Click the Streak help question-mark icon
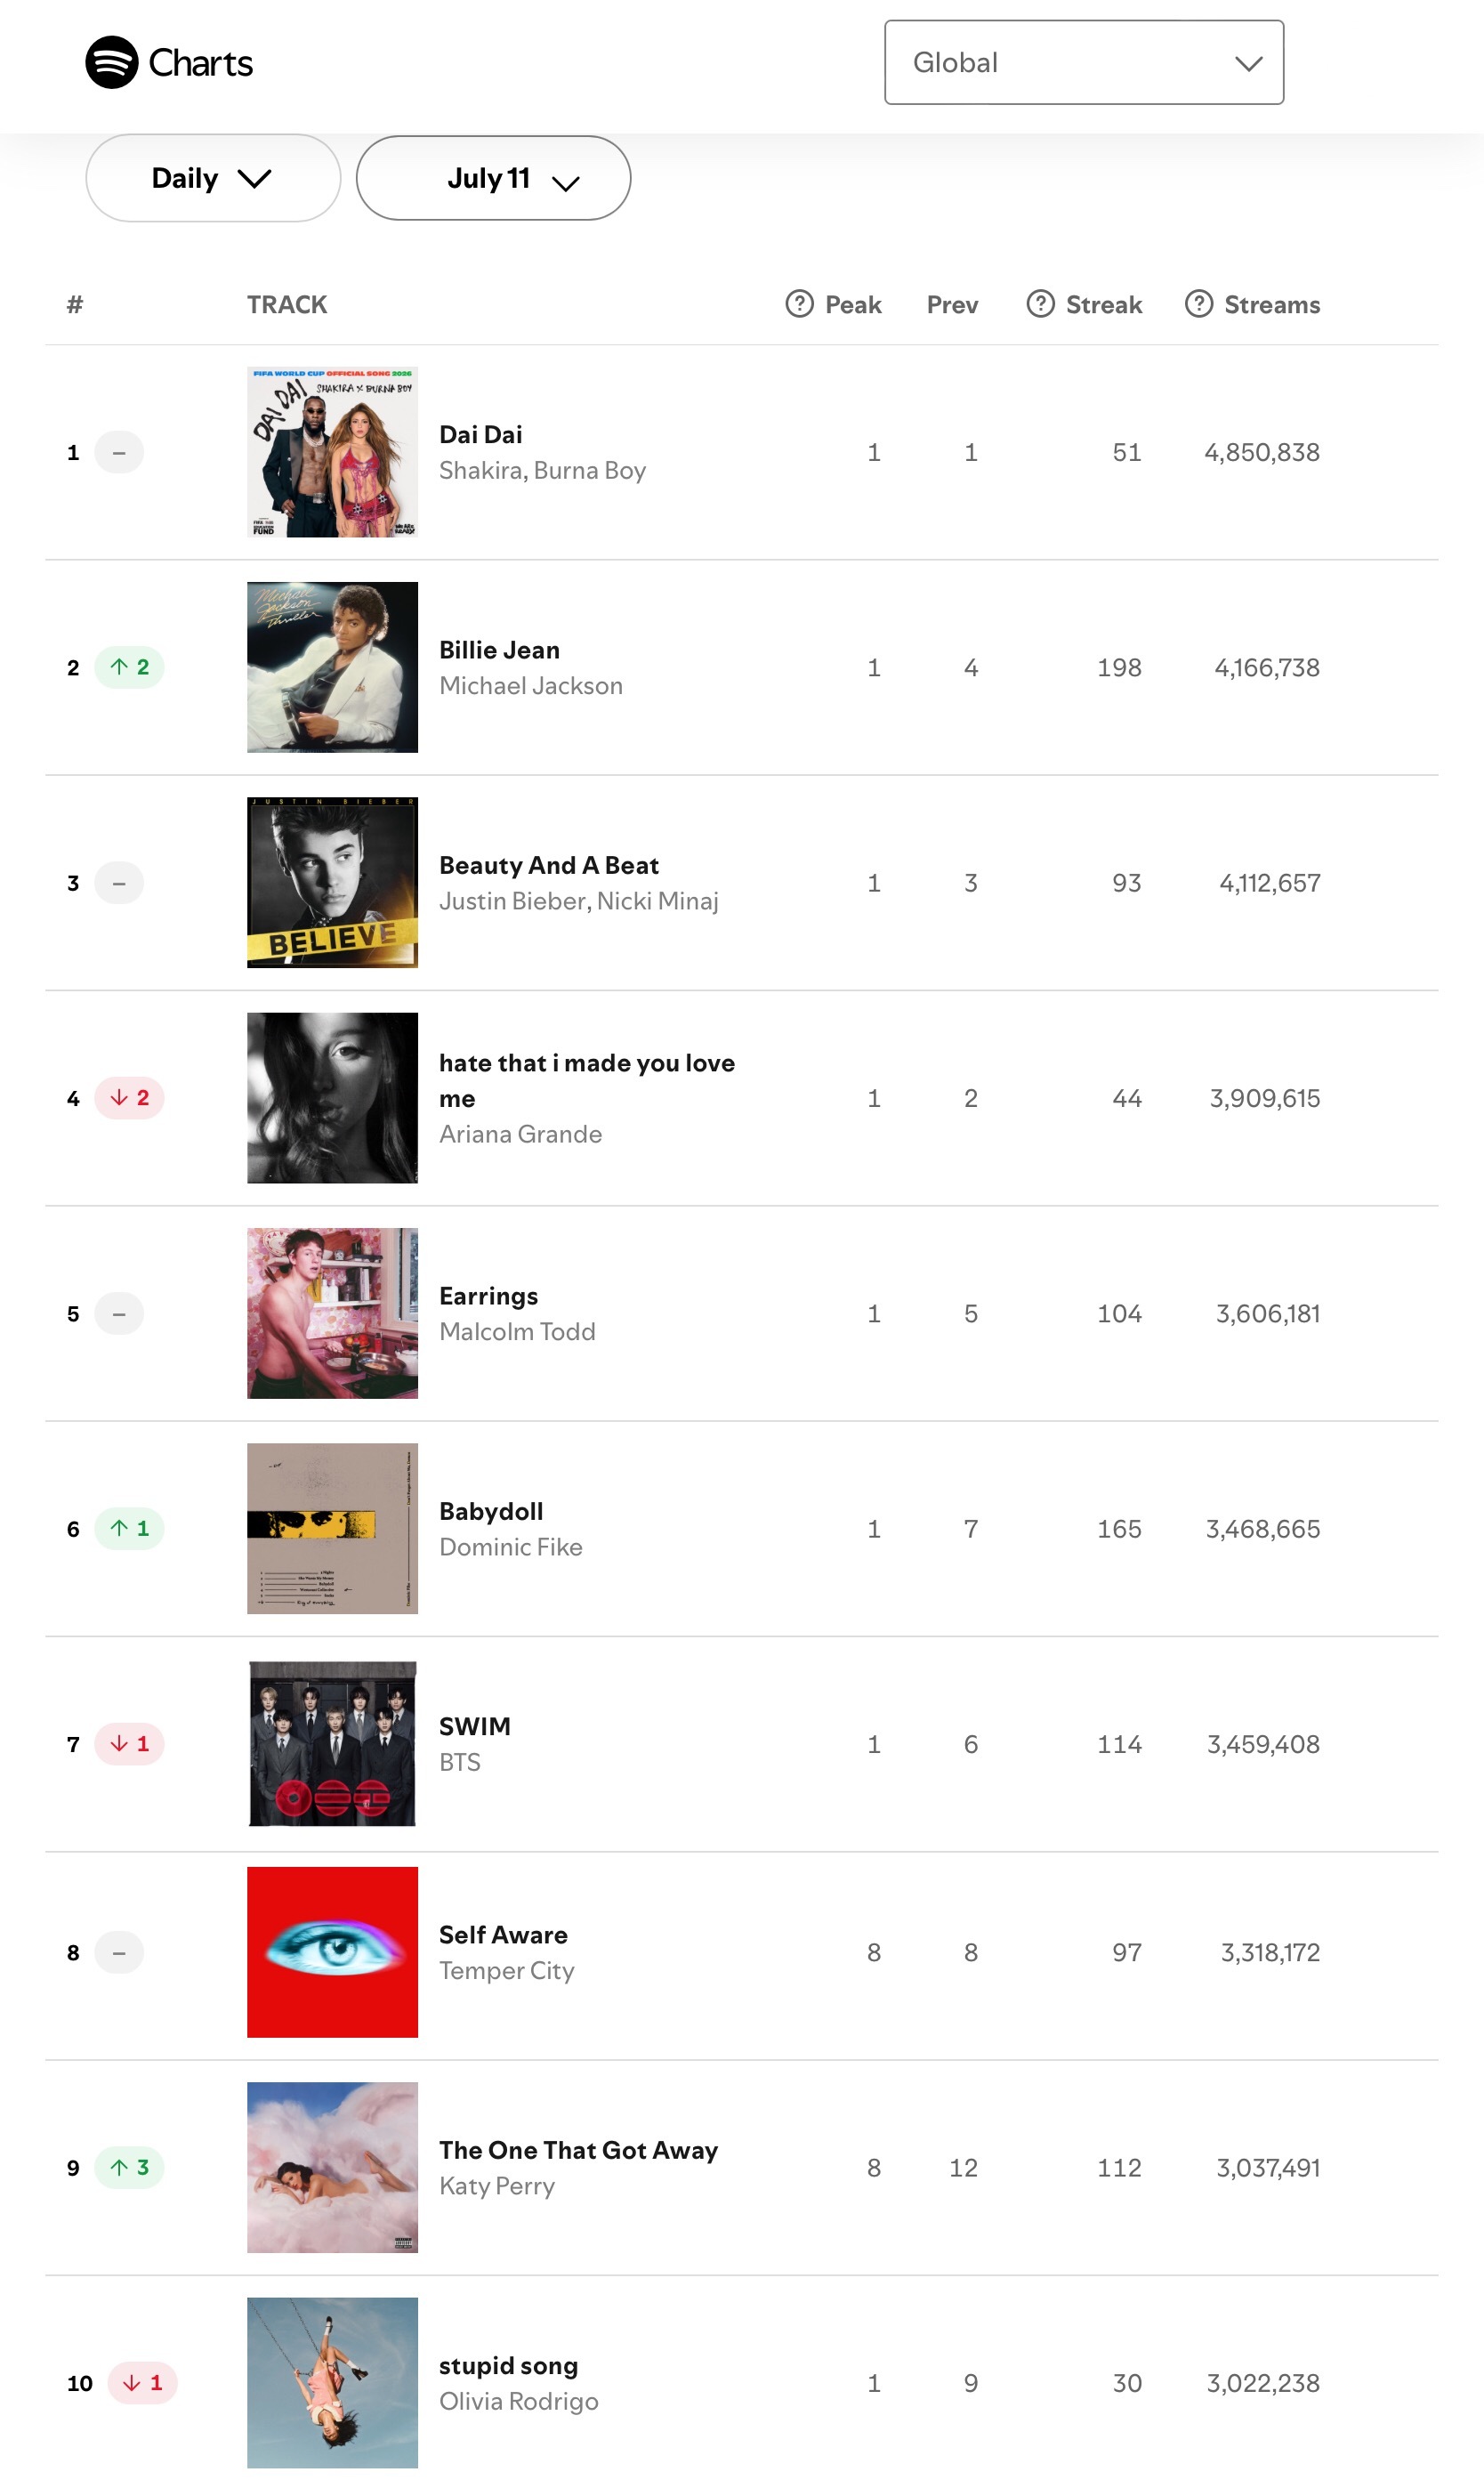The height and width of the screenshot is (2480, 1484). pyautogui.click(x=1040, y=304)
